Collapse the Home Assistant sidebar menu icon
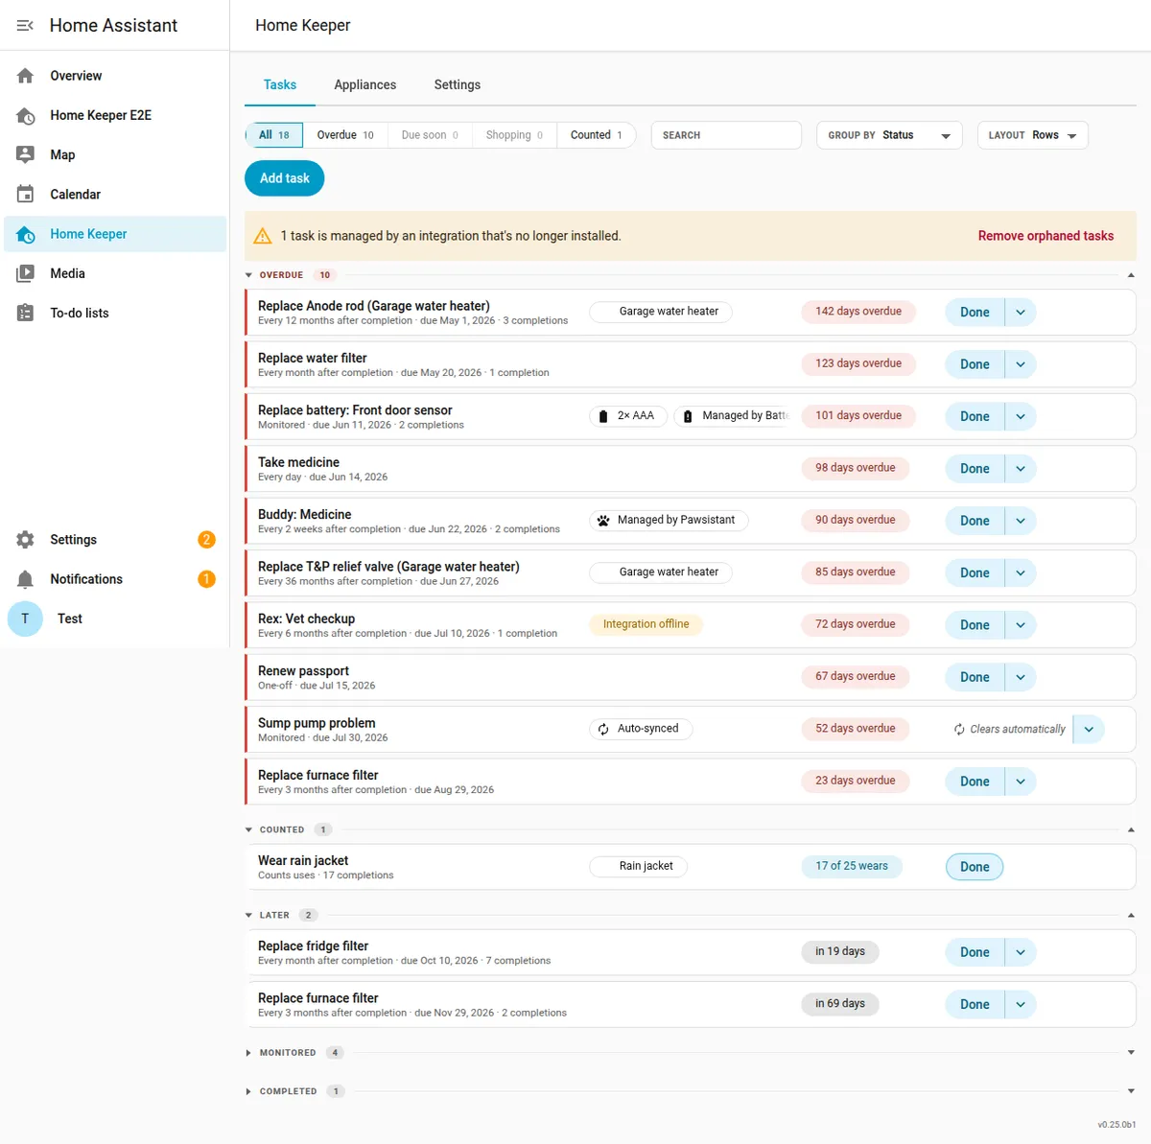The width and height of the screenshot is (1151, 1144). pyautogui.click(x=26, y=26)
